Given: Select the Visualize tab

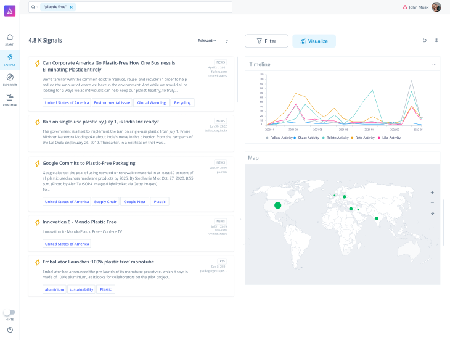Looking at the screenshot, I should 314,41.
